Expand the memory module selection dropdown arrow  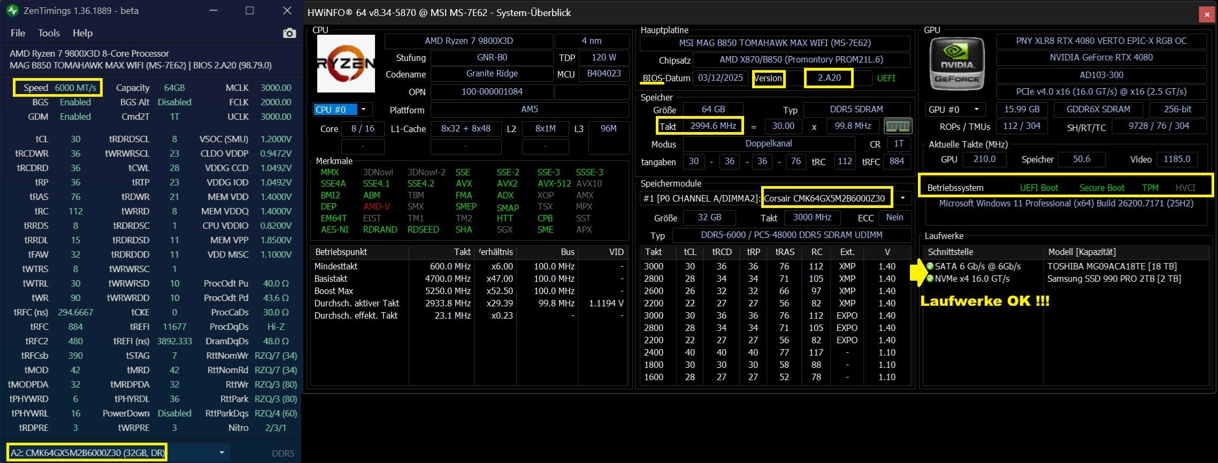903,198
